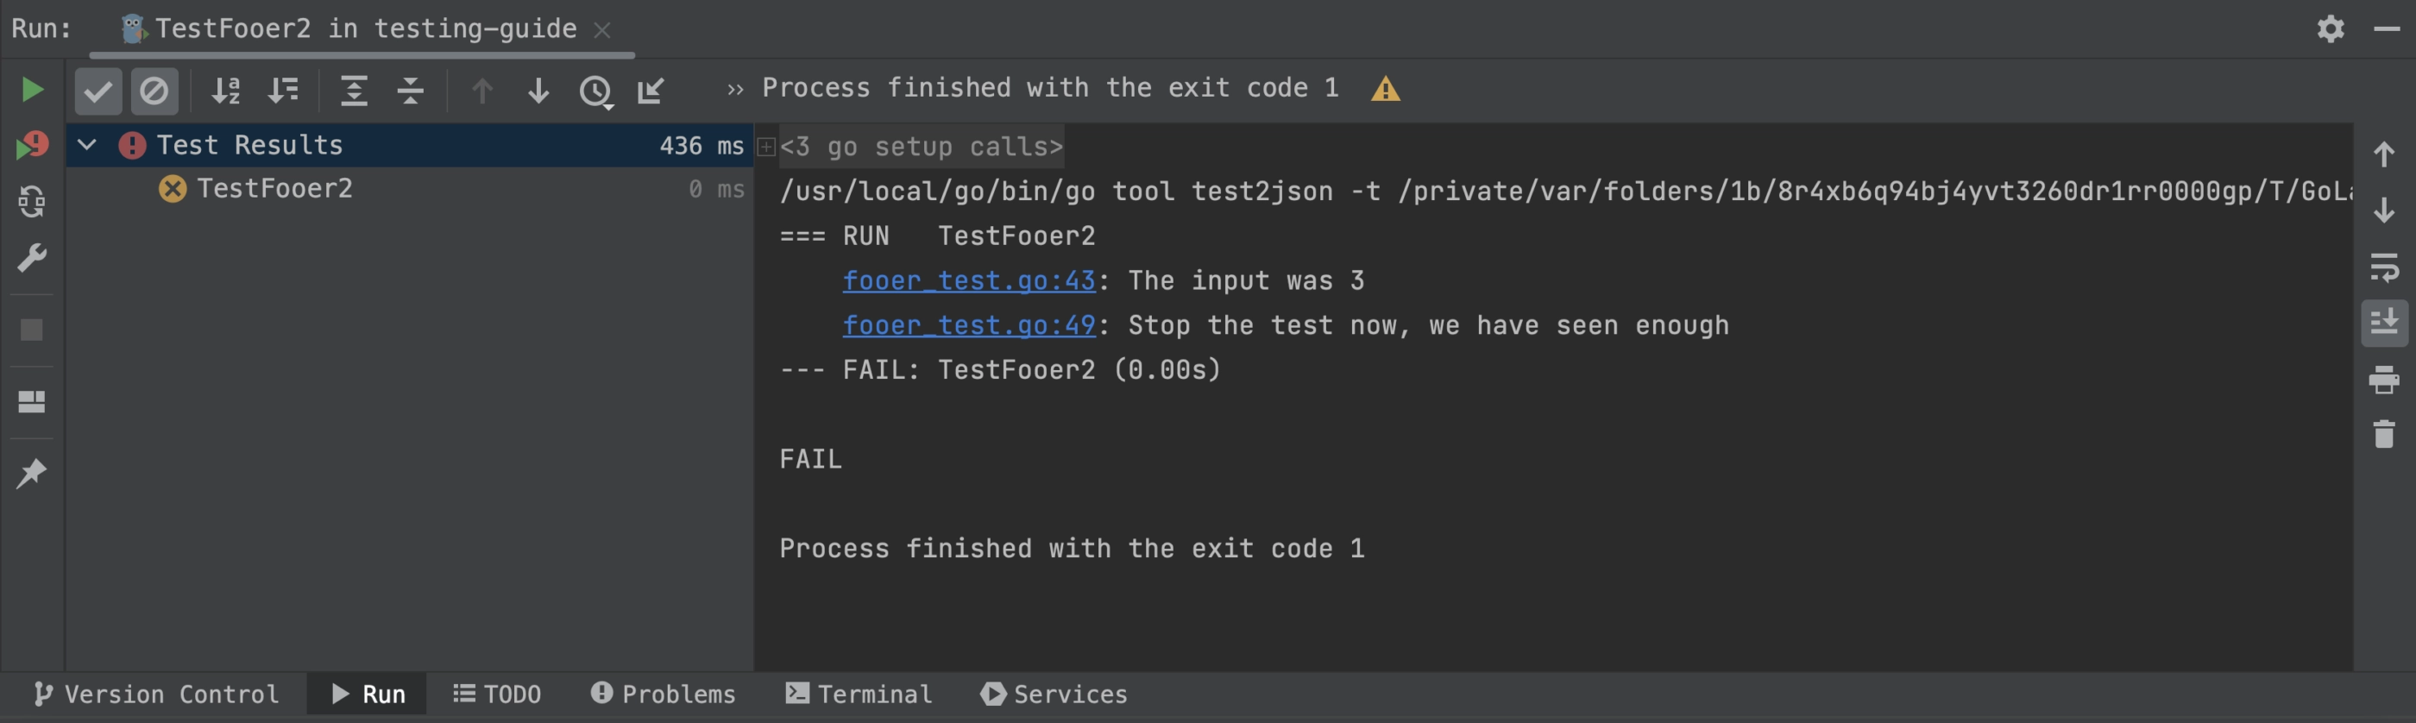Viewport: 2416px width, 723px height.
Task: Pin the run tab
Action: 32,474
